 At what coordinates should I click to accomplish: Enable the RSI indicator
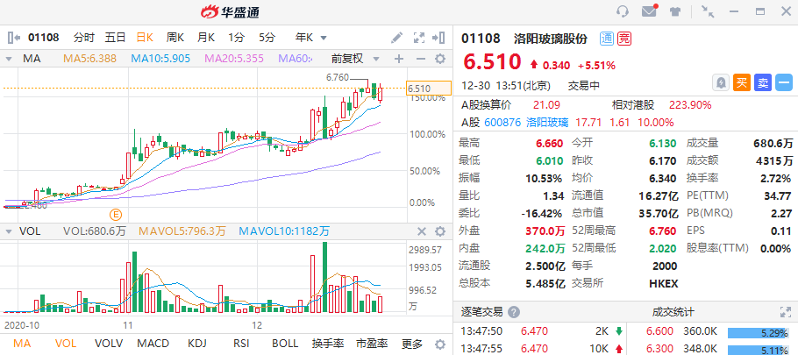click(x=241, y=344)
